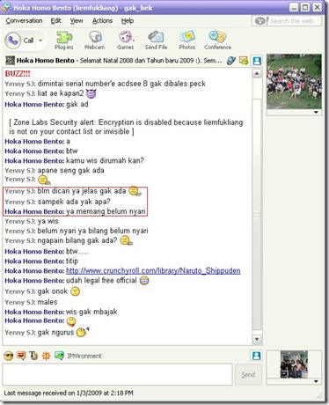The width and height of the screenshot is (329, 405).
Task: Toggle my display image button above Send
Action: click(257, 356)
